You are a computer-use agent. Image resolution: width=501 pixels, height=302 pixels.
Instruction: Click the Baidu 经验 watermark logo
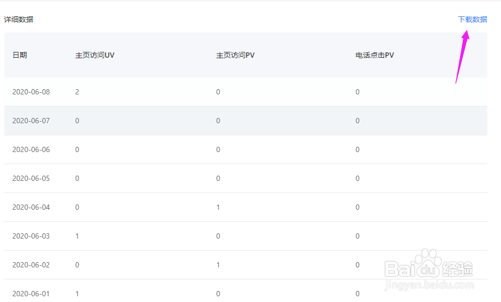click(429, 269)
